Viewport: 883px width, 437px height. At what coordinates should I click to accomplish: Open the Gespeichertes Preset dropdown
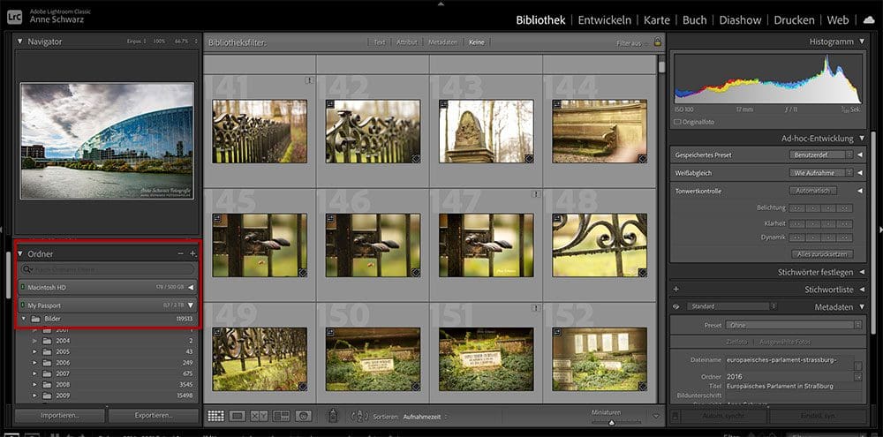[x=821, y=154]
